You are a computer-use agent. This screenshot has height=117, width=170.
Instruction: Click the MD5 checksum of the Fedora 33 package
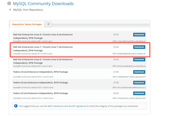coord(129,88)
